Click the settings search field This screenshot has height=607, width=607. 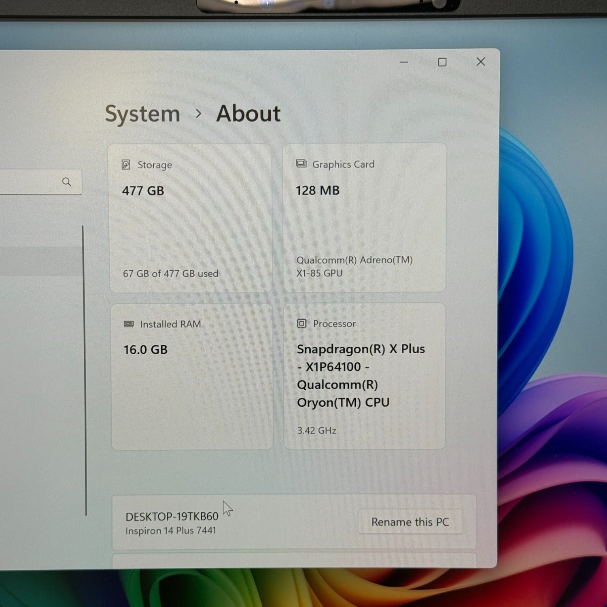[40, 182]
